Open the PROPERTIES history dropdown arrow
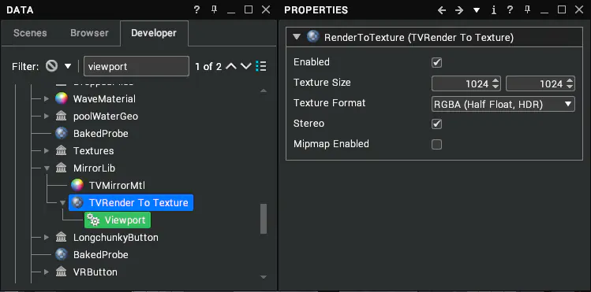 point(477,10)
